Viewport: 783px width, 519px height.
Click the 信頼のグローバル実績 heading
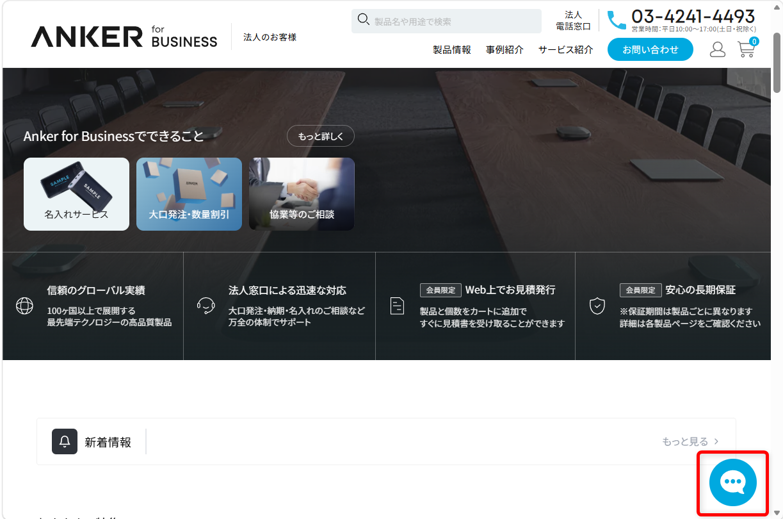pyautogui.click(x=96, y=290)
